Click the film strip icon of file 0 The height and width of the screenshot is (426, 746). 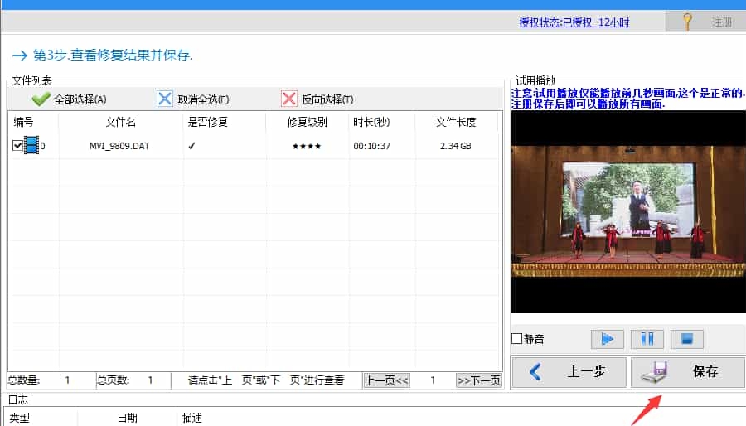[x=31, y=145]
